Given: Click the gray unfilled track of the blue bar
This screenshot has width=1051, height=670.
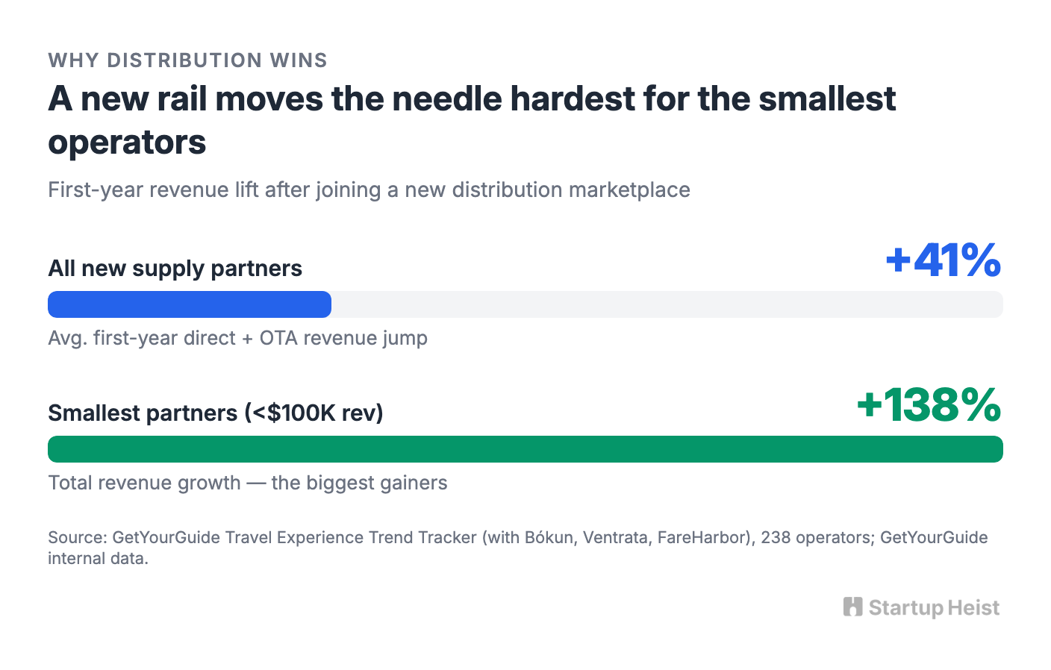Looking at the screenshot, I should coord(667,304).
